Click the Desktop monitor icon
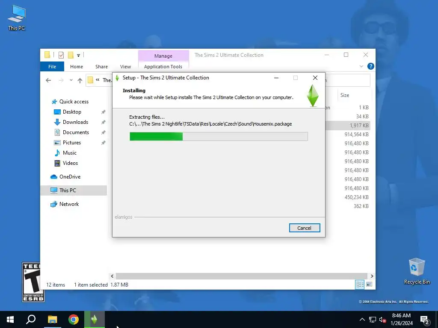This screenshot has height=328, width=438. [x=57, y=112]
